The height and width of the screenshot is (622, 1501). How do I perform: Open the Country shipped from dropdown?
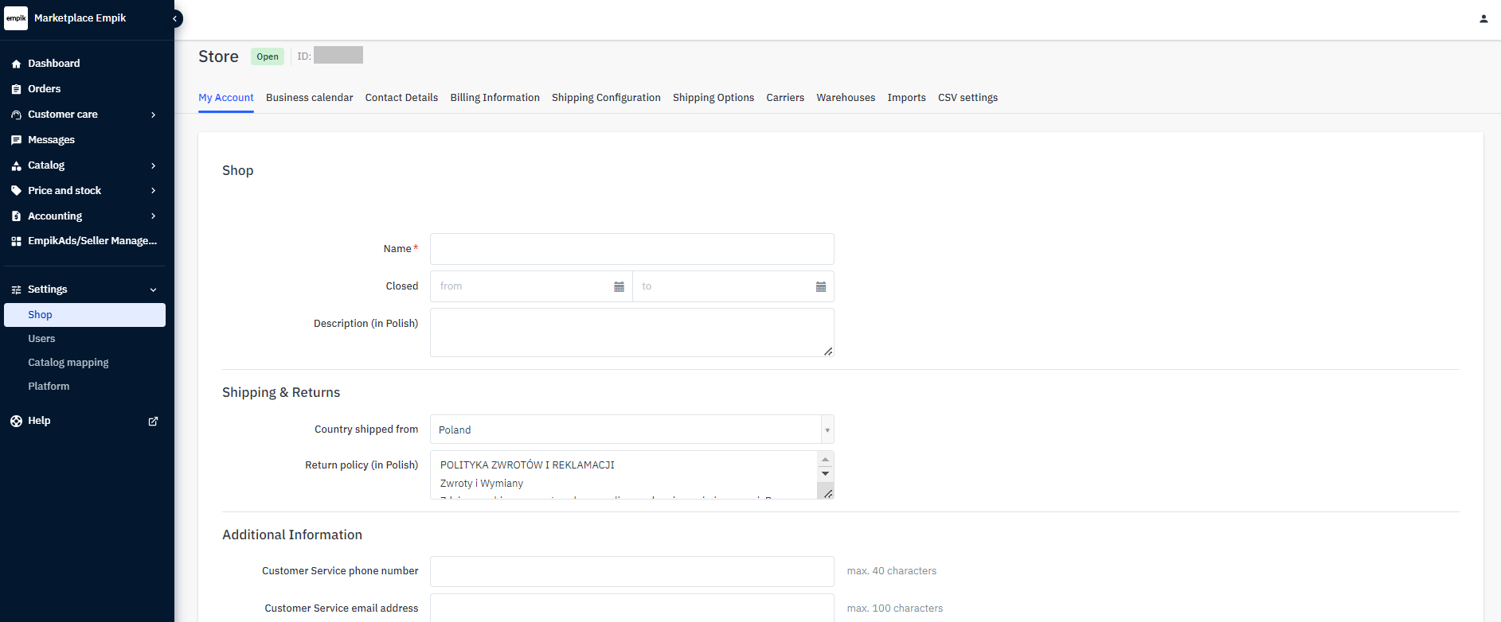tap(631, 430)
